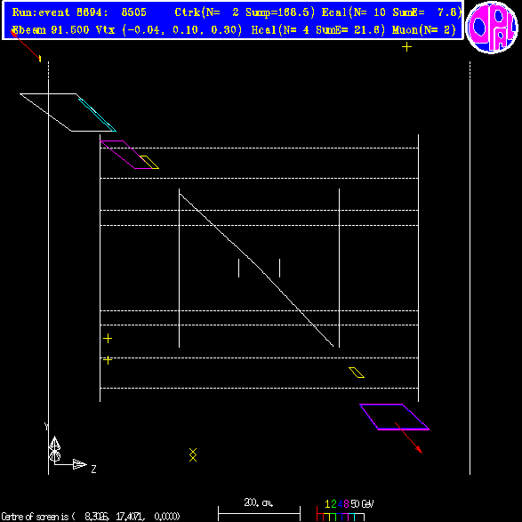Select the yellow double-cross marker at bottom
Viewport: 522px width, 522px height.
193,454
